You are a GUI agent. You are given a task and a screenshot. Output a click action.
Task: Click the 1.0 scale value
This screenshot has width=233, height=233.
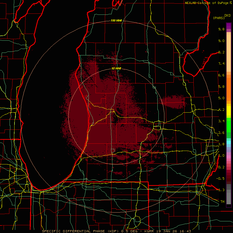click(x=221, y=156)
